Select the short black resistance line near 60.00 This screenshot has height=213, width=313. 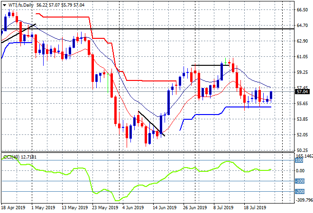tap(210, 65)
